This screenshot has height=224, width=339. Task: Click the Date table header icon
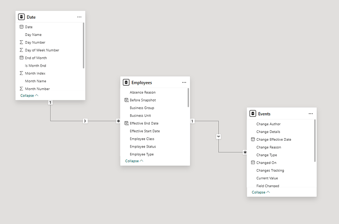pyautogui.click(x=22, y=17)
